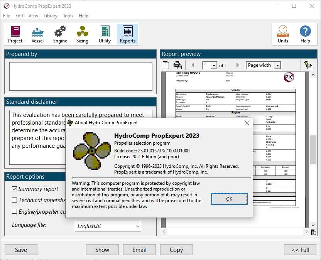The image size is (321, 260).
Task: Open the Project toolbar icon
Action: click(x=15, y=34)
